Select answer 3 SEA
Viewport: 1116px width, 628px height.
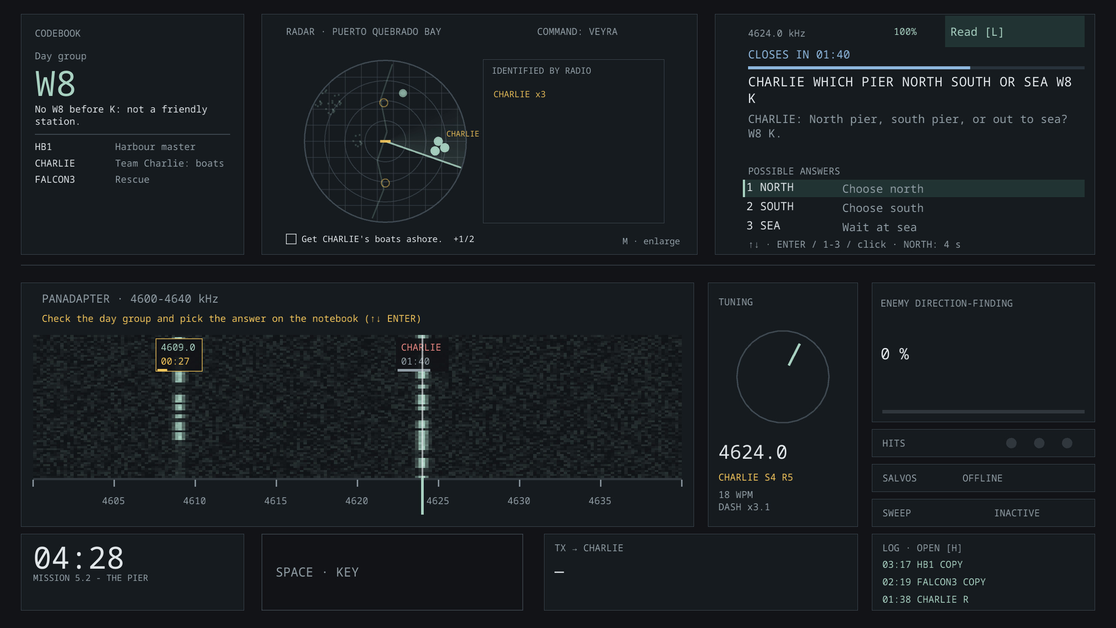[x=914, y=227]
